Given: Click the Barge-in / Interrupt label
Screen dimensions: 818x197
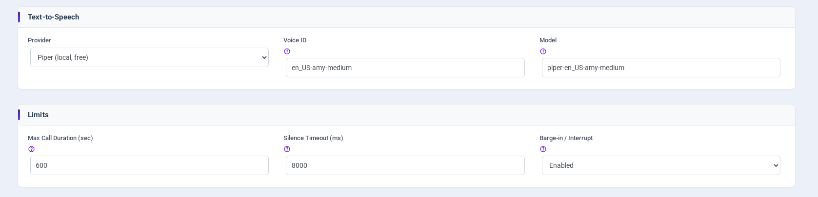Looking at the screenshot, I should click(566, 138).
